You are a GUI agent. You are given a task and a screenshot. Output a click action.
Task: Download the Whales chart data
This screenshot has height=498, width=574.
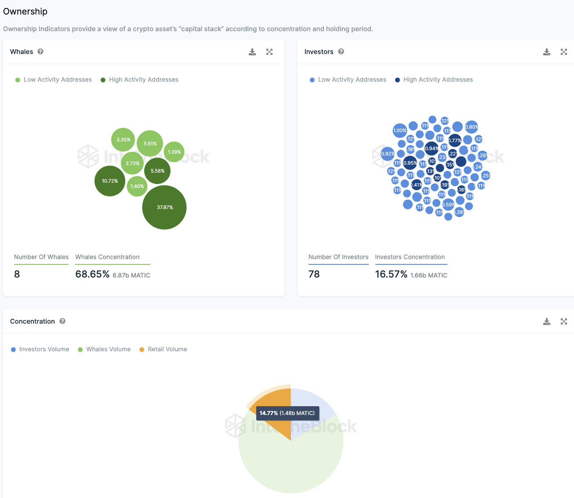252,52
